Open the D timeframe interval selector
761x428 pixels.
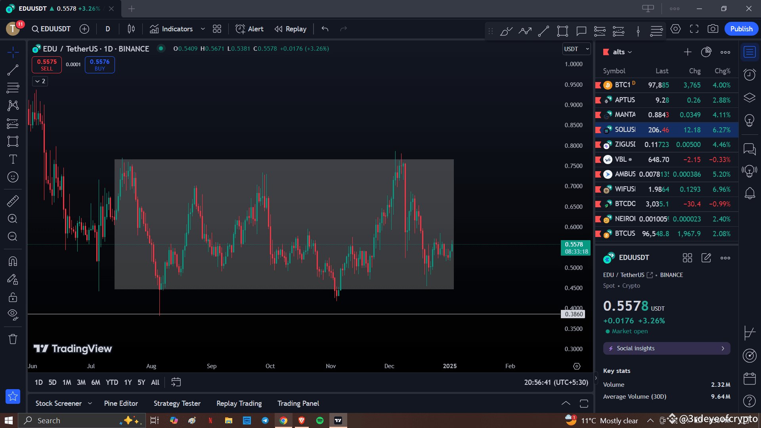pyautogui.click(x=108, y=29)
